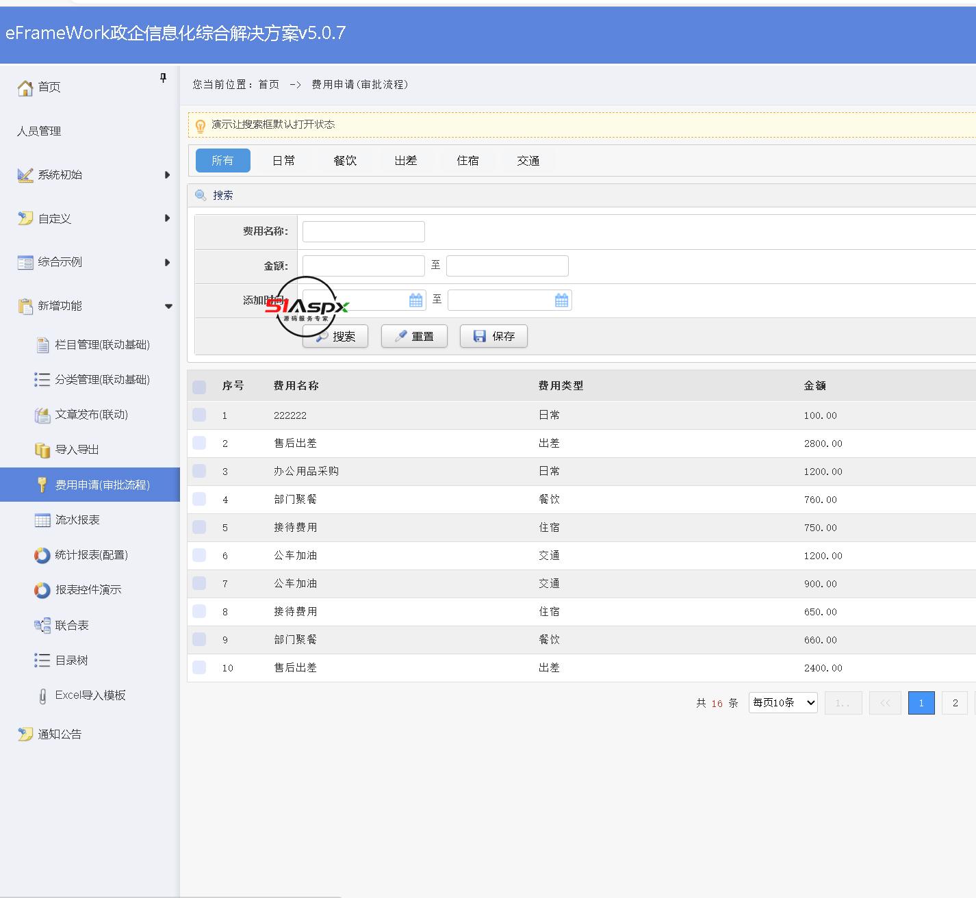The height and width of the screenshot is (898, 976).
Task: Open the 每页10条 page size dropdown
Action: click(x=783, y=702)
